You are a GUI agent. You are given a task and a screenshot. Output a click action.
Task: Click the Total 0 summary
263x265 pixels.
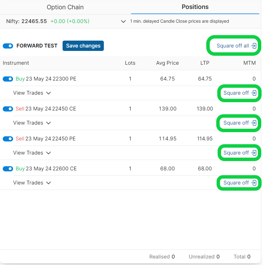(242, 257)
